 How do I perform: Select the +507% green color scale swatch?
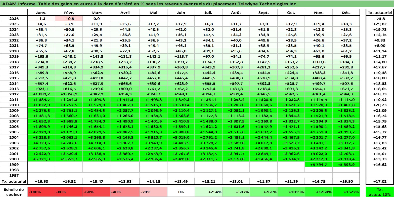click(236, 192)
